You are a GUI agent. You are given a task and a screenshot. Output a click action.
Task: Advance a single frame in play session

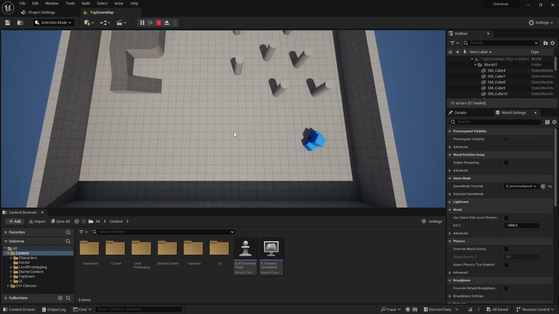coord(150,23)
